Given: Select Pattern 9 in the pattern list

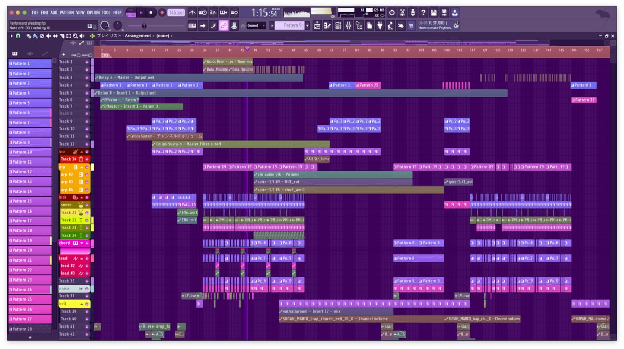Looking at the screenshot, I should pos(30,142).
